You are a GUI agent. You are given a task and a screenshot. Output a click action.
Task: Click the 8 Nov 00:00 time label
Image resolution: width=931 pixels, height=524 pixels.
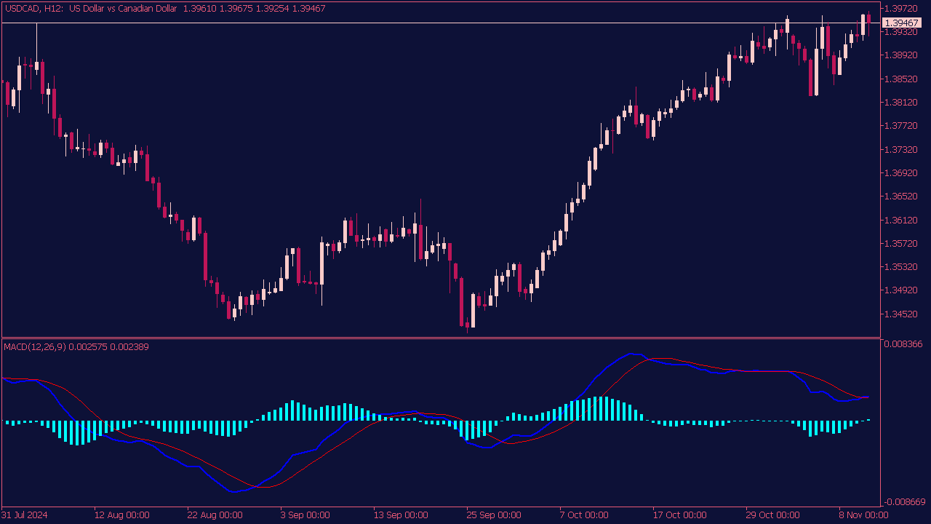pos(863,515)
